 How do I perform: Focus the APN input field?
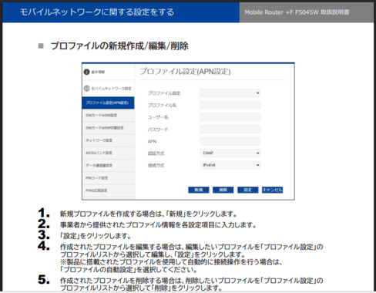[230, 141]
